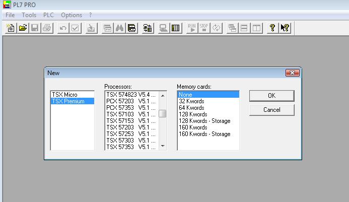Click the New application toolbar icon

(11, 28)
